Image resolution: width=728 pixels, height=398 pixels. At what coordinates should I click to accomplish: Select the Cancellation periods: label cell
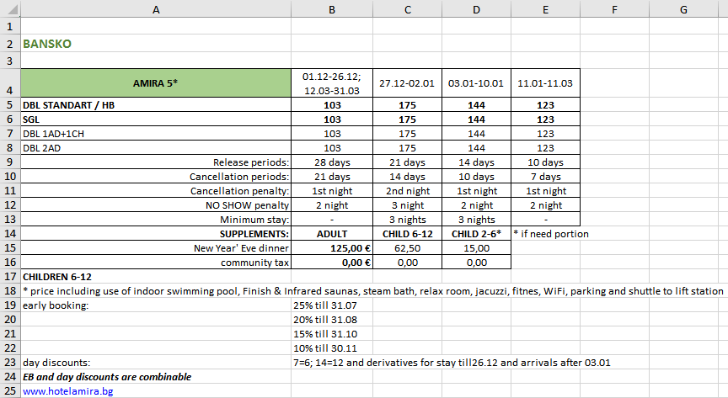click(x=156, y=177)
